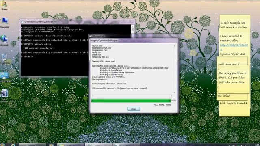Click 'Excluding: G:\System Volume Information' line
The width and height of the screenshot is (260, 146).
[117, 73]
